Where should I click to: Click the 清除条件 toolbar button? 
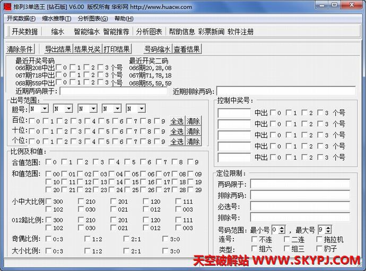(x=20, y=49)
